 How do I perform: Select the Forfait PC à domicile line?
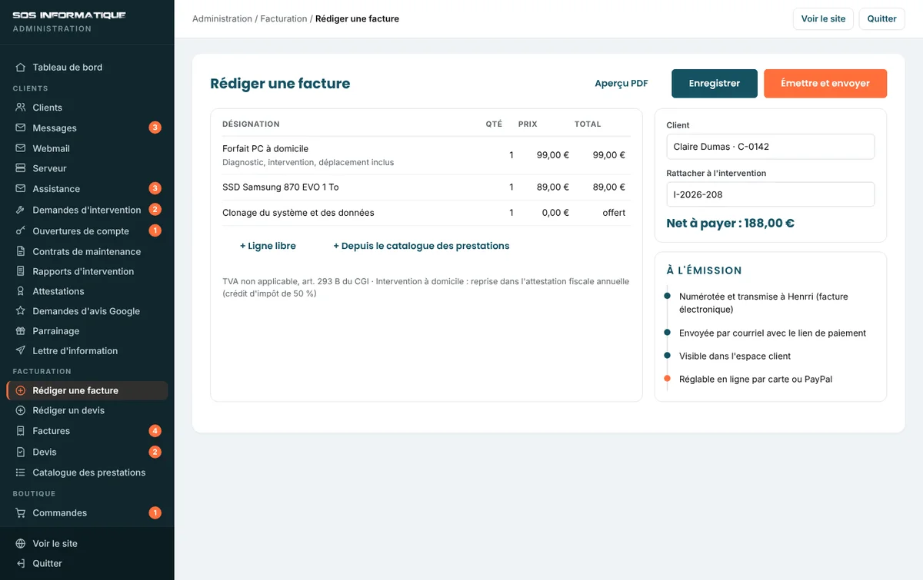(426, 155)
